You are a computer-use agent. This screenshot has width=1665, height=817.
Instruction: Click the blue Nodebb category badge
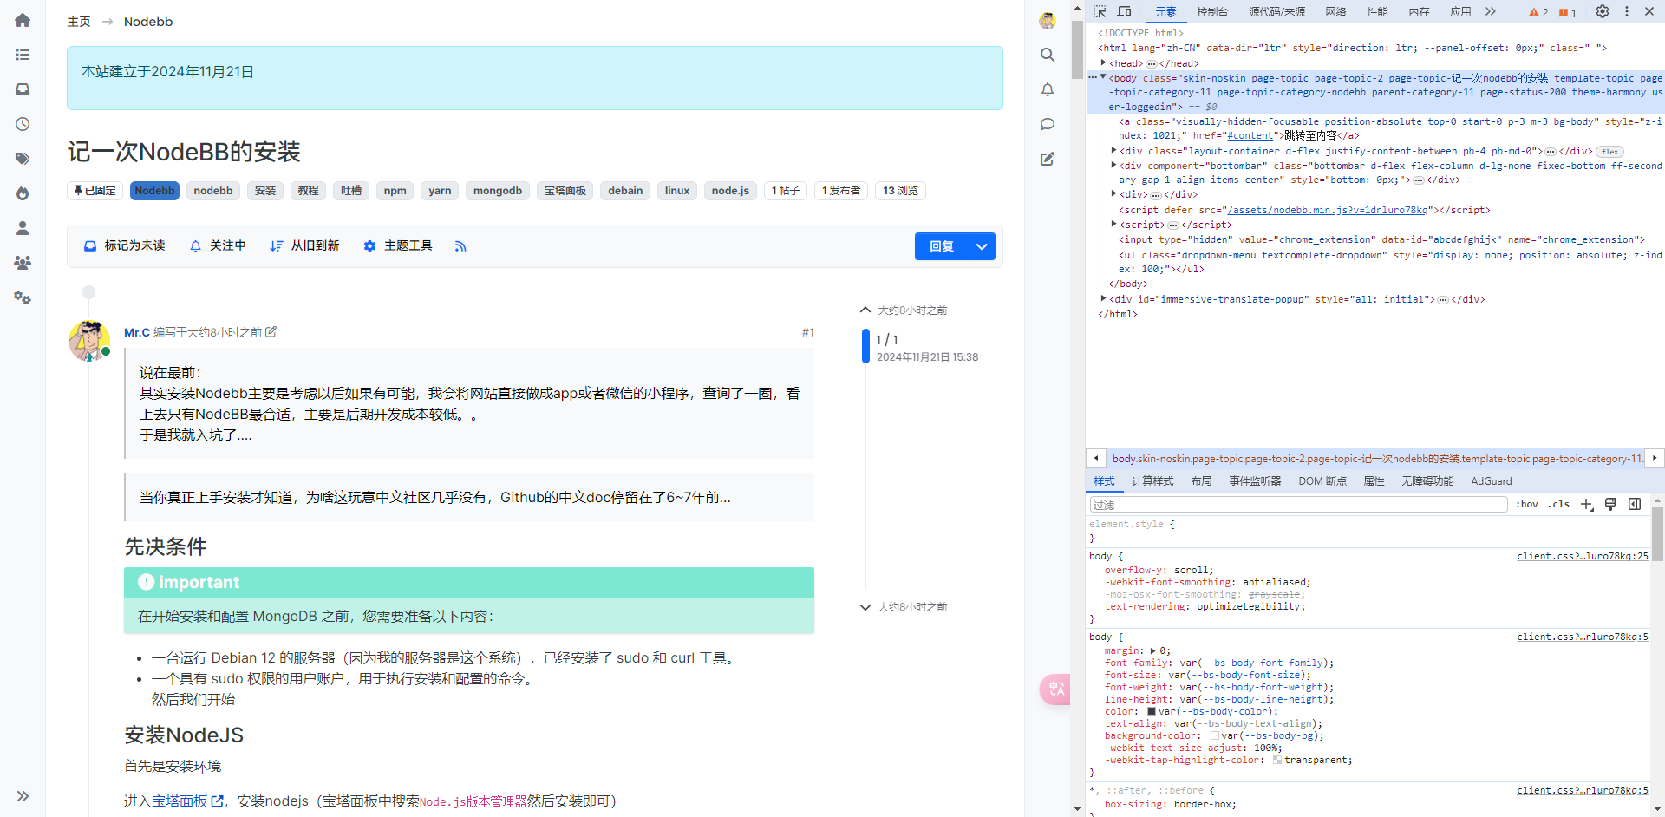point(154,191)
